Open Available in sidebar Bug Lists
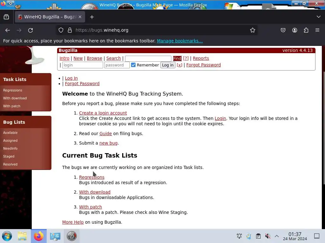Screen dimensions: 325x243 [x=10, y=133]
